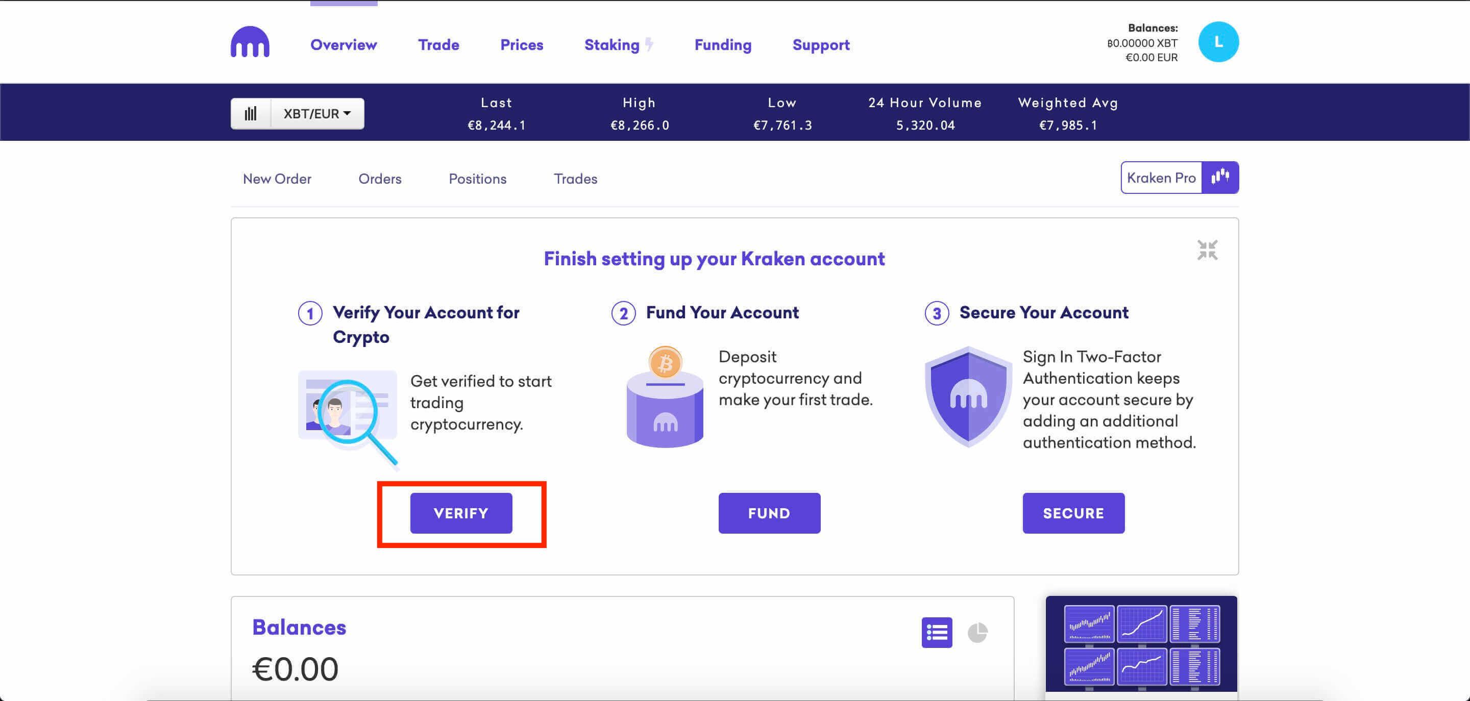Screen dimensions: 1470x701
Task: Click the €0.00 total balance amount
Action: click(296, 668)
